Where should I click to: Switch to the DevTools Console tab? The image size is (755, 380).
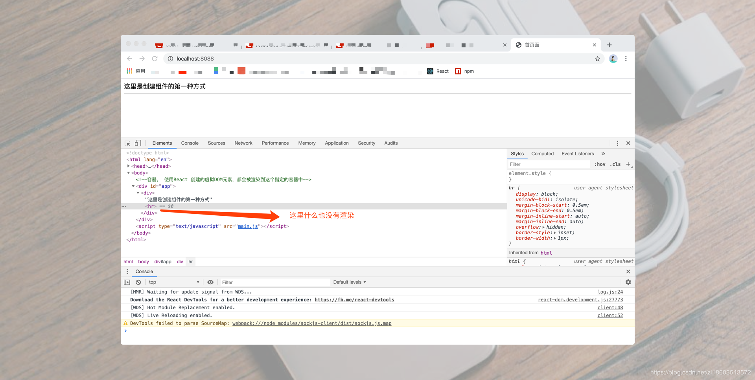(190, 143)
